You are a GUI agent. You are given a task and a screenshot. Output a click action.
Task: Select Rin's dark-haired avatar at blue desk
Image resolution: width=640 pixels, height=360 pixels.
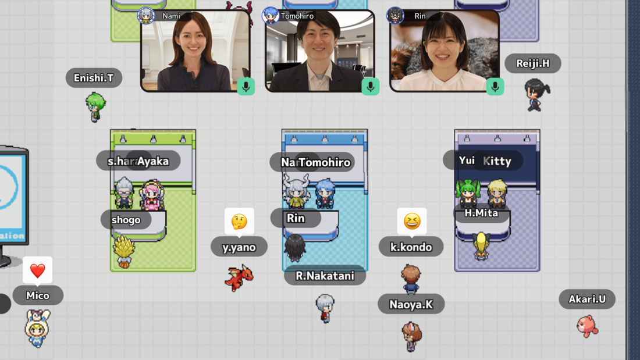[x=295, y=248]
